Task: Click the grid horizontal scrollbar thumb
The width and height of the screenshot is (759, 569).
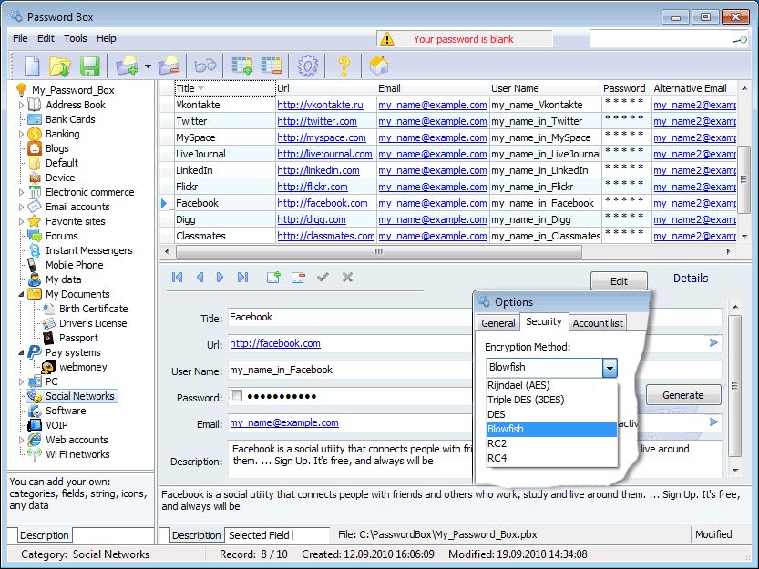Action: click(x=378, y=251)
